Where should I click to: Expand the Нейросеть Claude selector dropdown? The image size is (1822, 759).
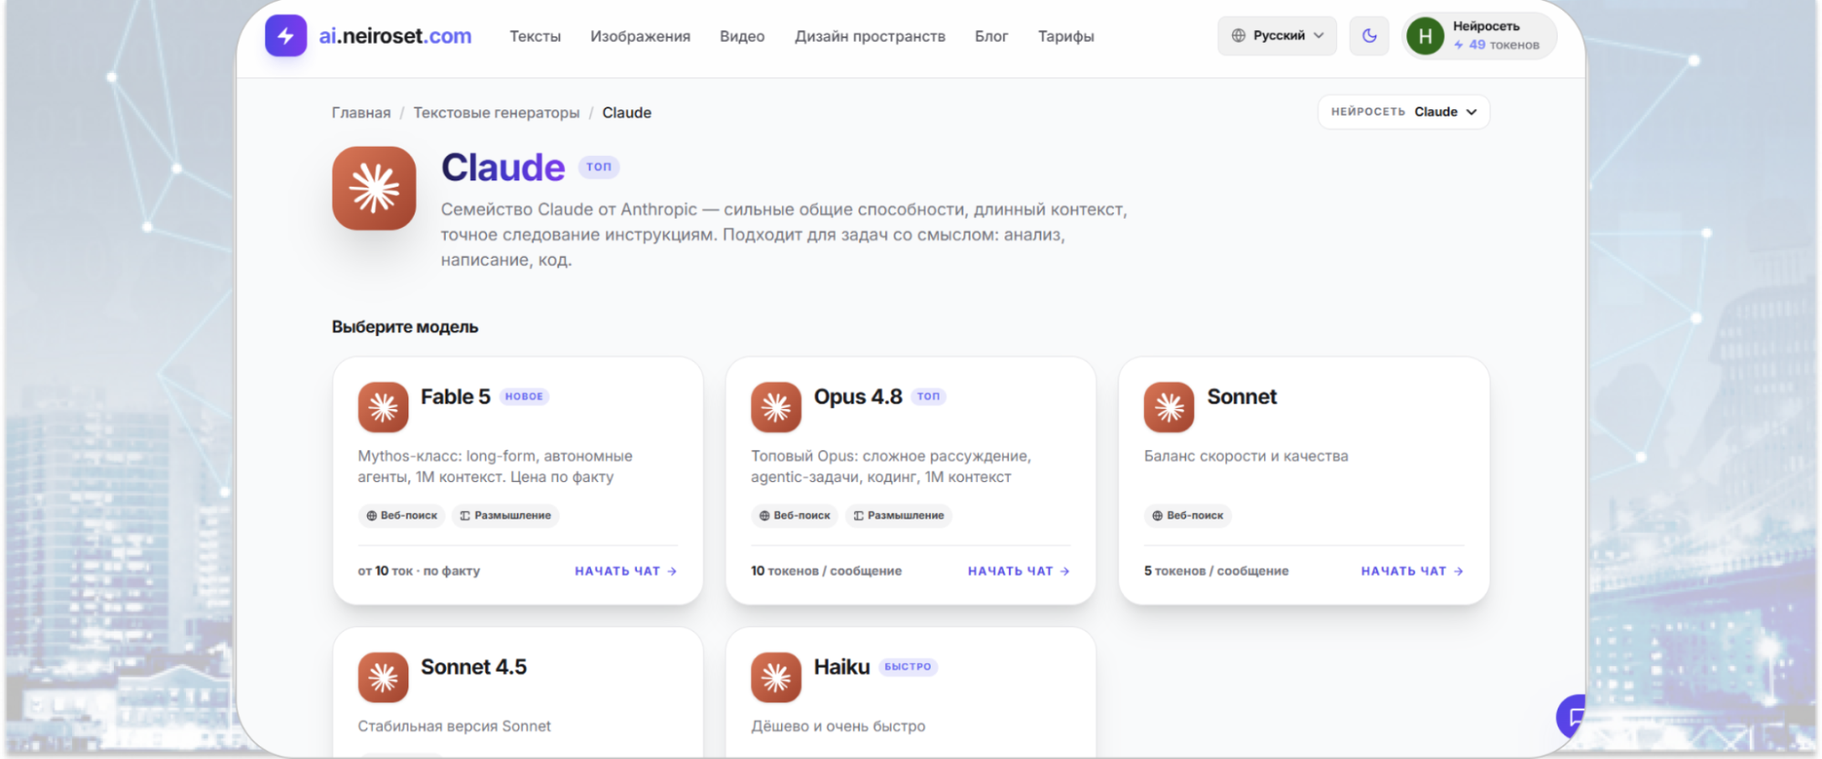[x=1404, y=112]
